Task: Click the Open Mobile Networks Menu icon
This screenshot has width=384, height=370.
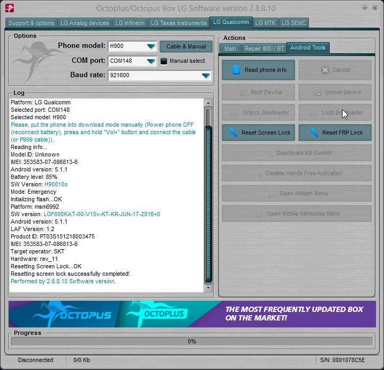Action: pos(259,214)
